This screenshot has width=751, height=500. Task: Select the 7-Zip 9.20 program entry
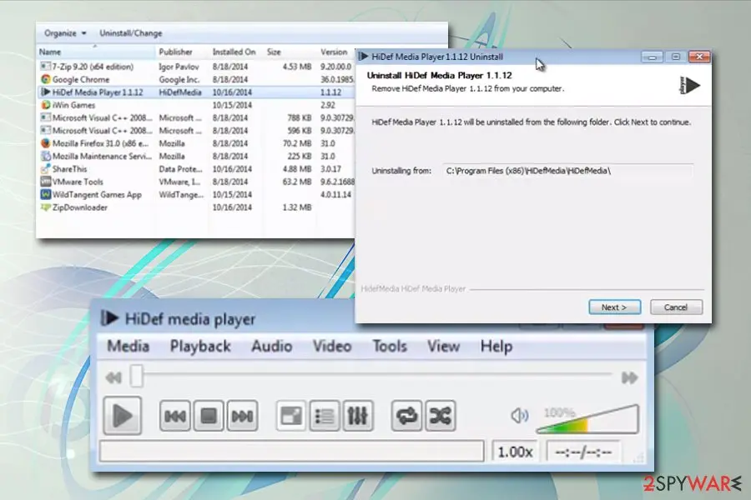[196, 67]
